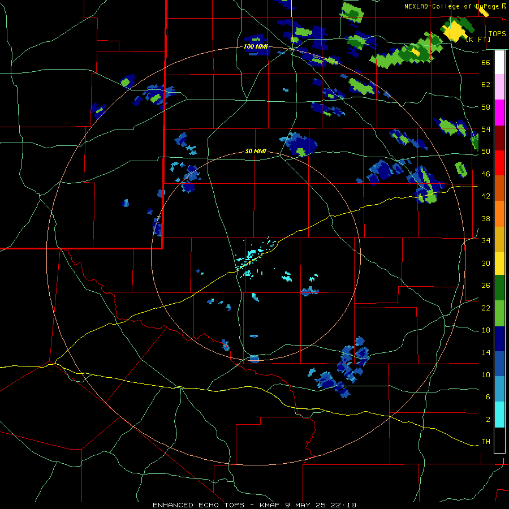The width and height of the screenshot is (509, 509).
Task: Click the dark green 22-26 legend band
Action: pyautogui.click(x=499, y=288)
